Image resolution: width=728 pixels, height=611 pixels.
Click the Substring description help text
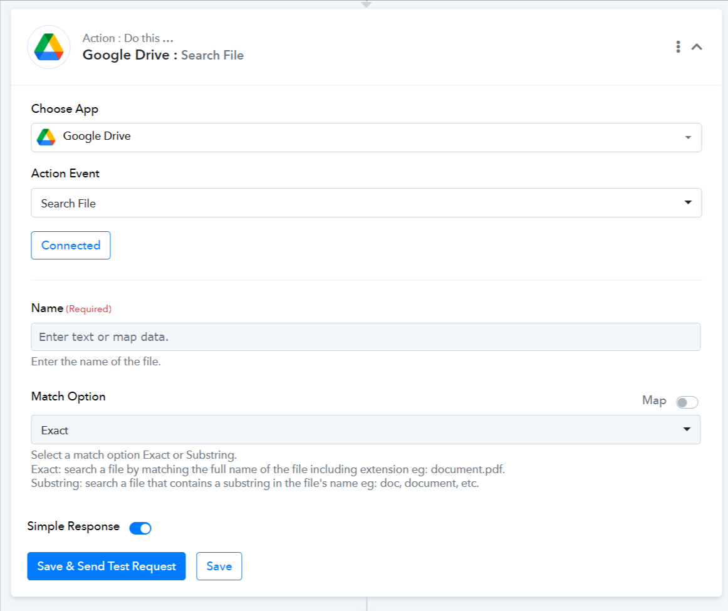255,483
